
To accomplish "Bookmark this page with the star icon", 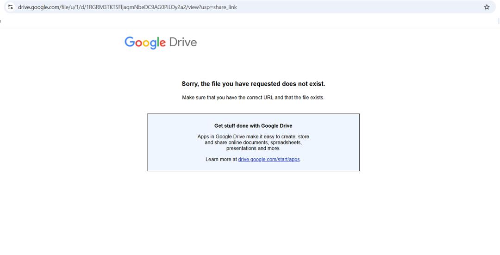I will pyautogui.click(x=487, y=7).
